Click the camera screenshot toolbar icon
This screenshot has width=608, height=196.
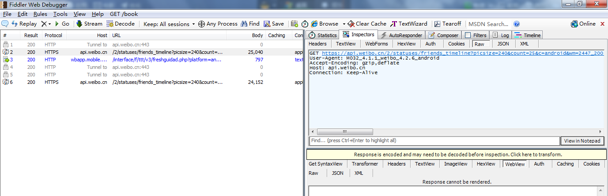point(294,24)
